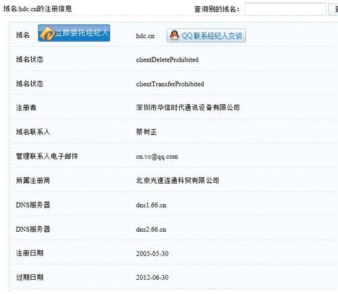Click the 管理联系人电子邮件 label
This screenshot has height=294, width=338.
point(47,156)
